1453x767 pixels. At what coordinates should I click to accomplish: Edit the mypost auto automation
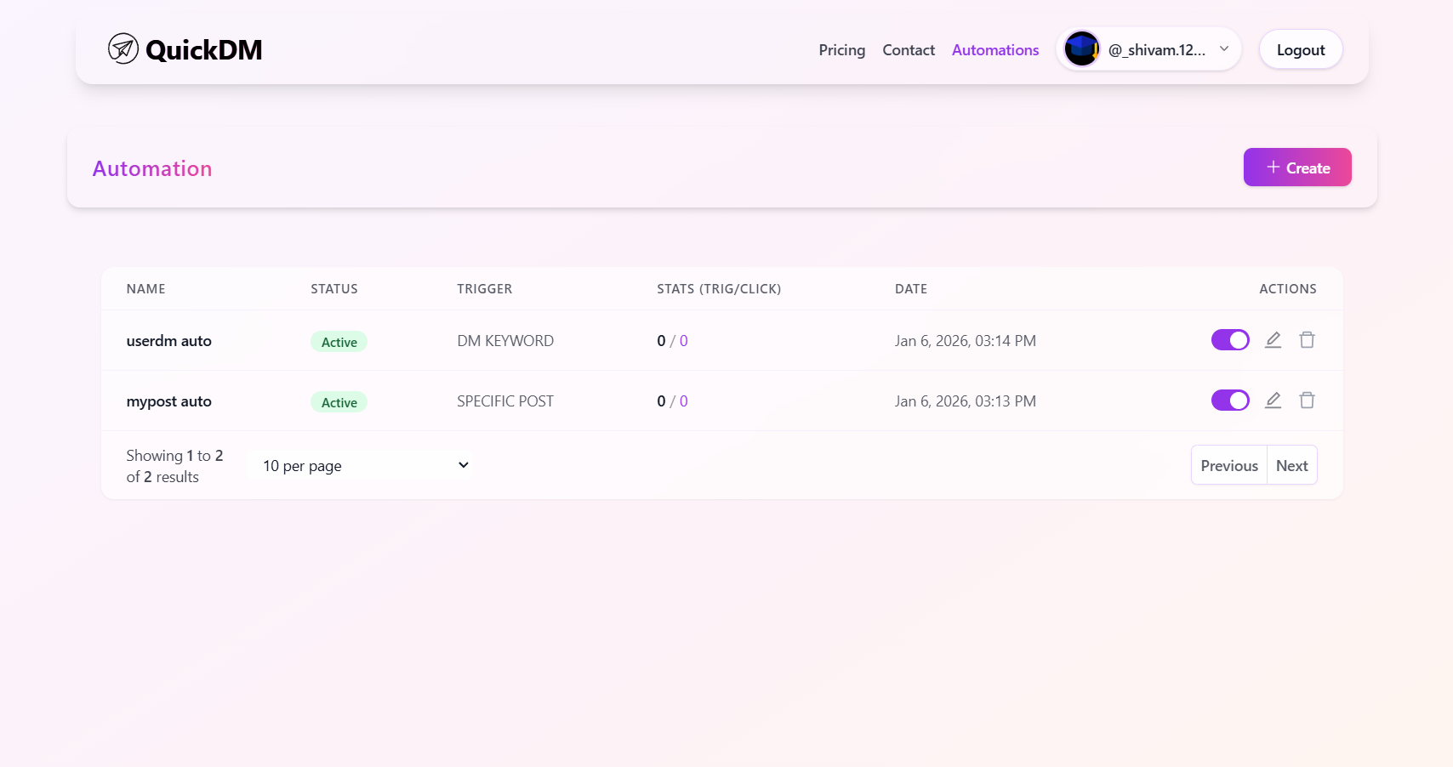[1273, 400]
